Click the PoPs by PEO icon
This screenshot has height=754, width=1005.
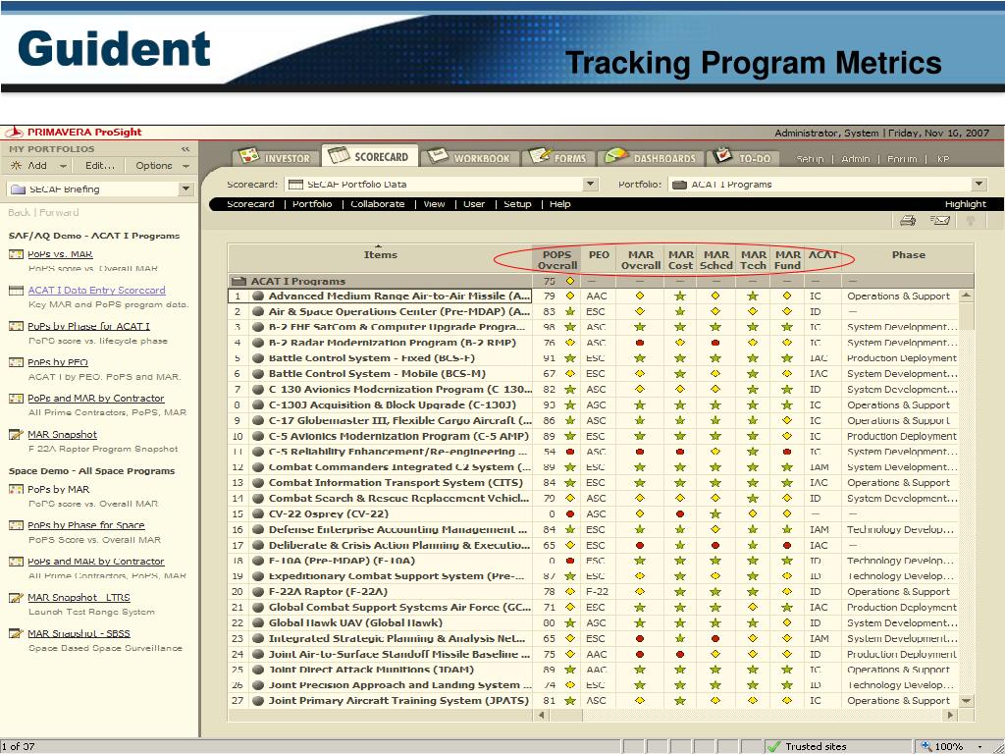coord(16,362)
